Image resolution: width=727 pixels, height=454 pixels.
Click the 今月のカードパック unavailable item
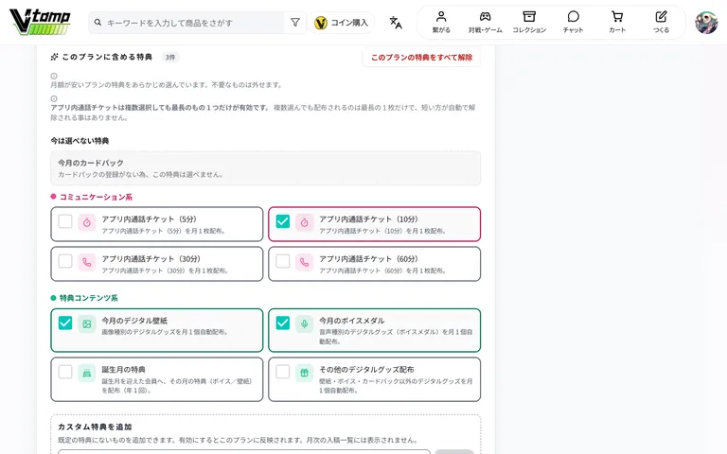point(266,168)
